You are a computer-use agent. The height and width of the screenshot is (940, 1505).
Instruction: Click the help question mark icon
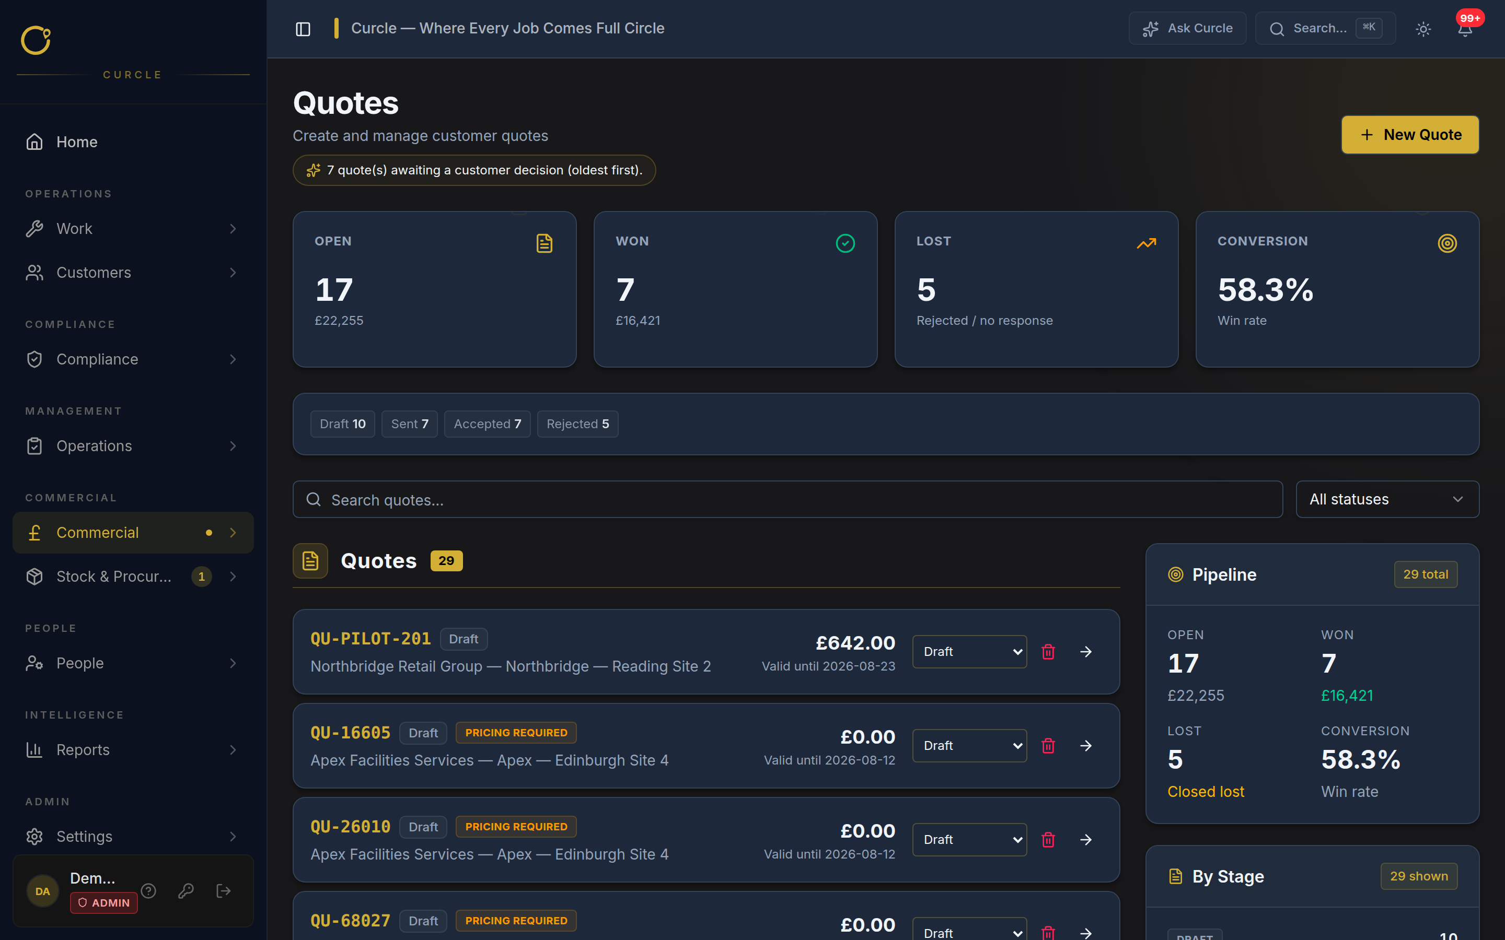[x=148, y=891]
